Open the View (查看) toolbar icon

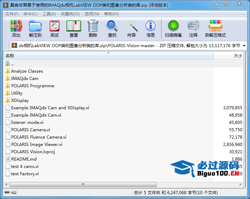74,28
